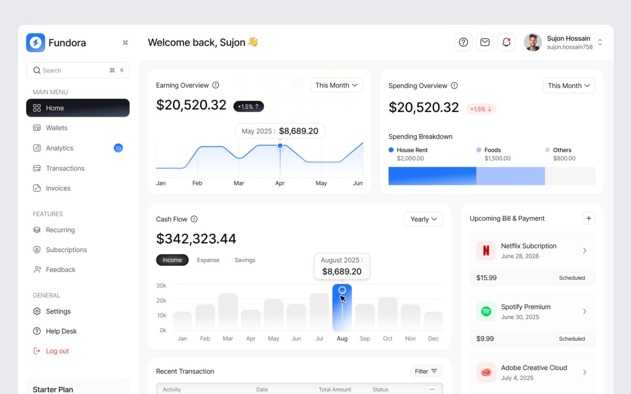Expand Netflix Subcription chevron arrow
Screen dimensions: 631x394
click(x=585, y=251)
